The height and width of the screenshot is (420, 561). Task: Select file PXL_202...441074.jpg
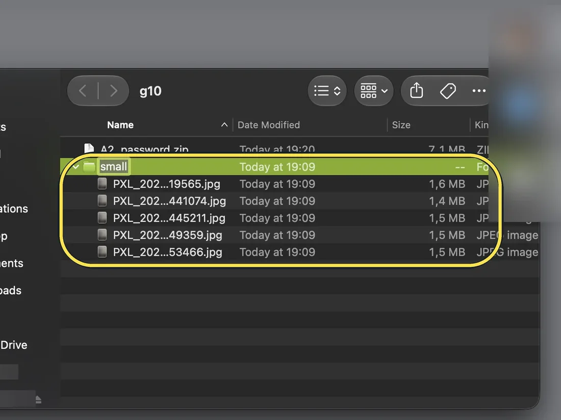(169, 201)
